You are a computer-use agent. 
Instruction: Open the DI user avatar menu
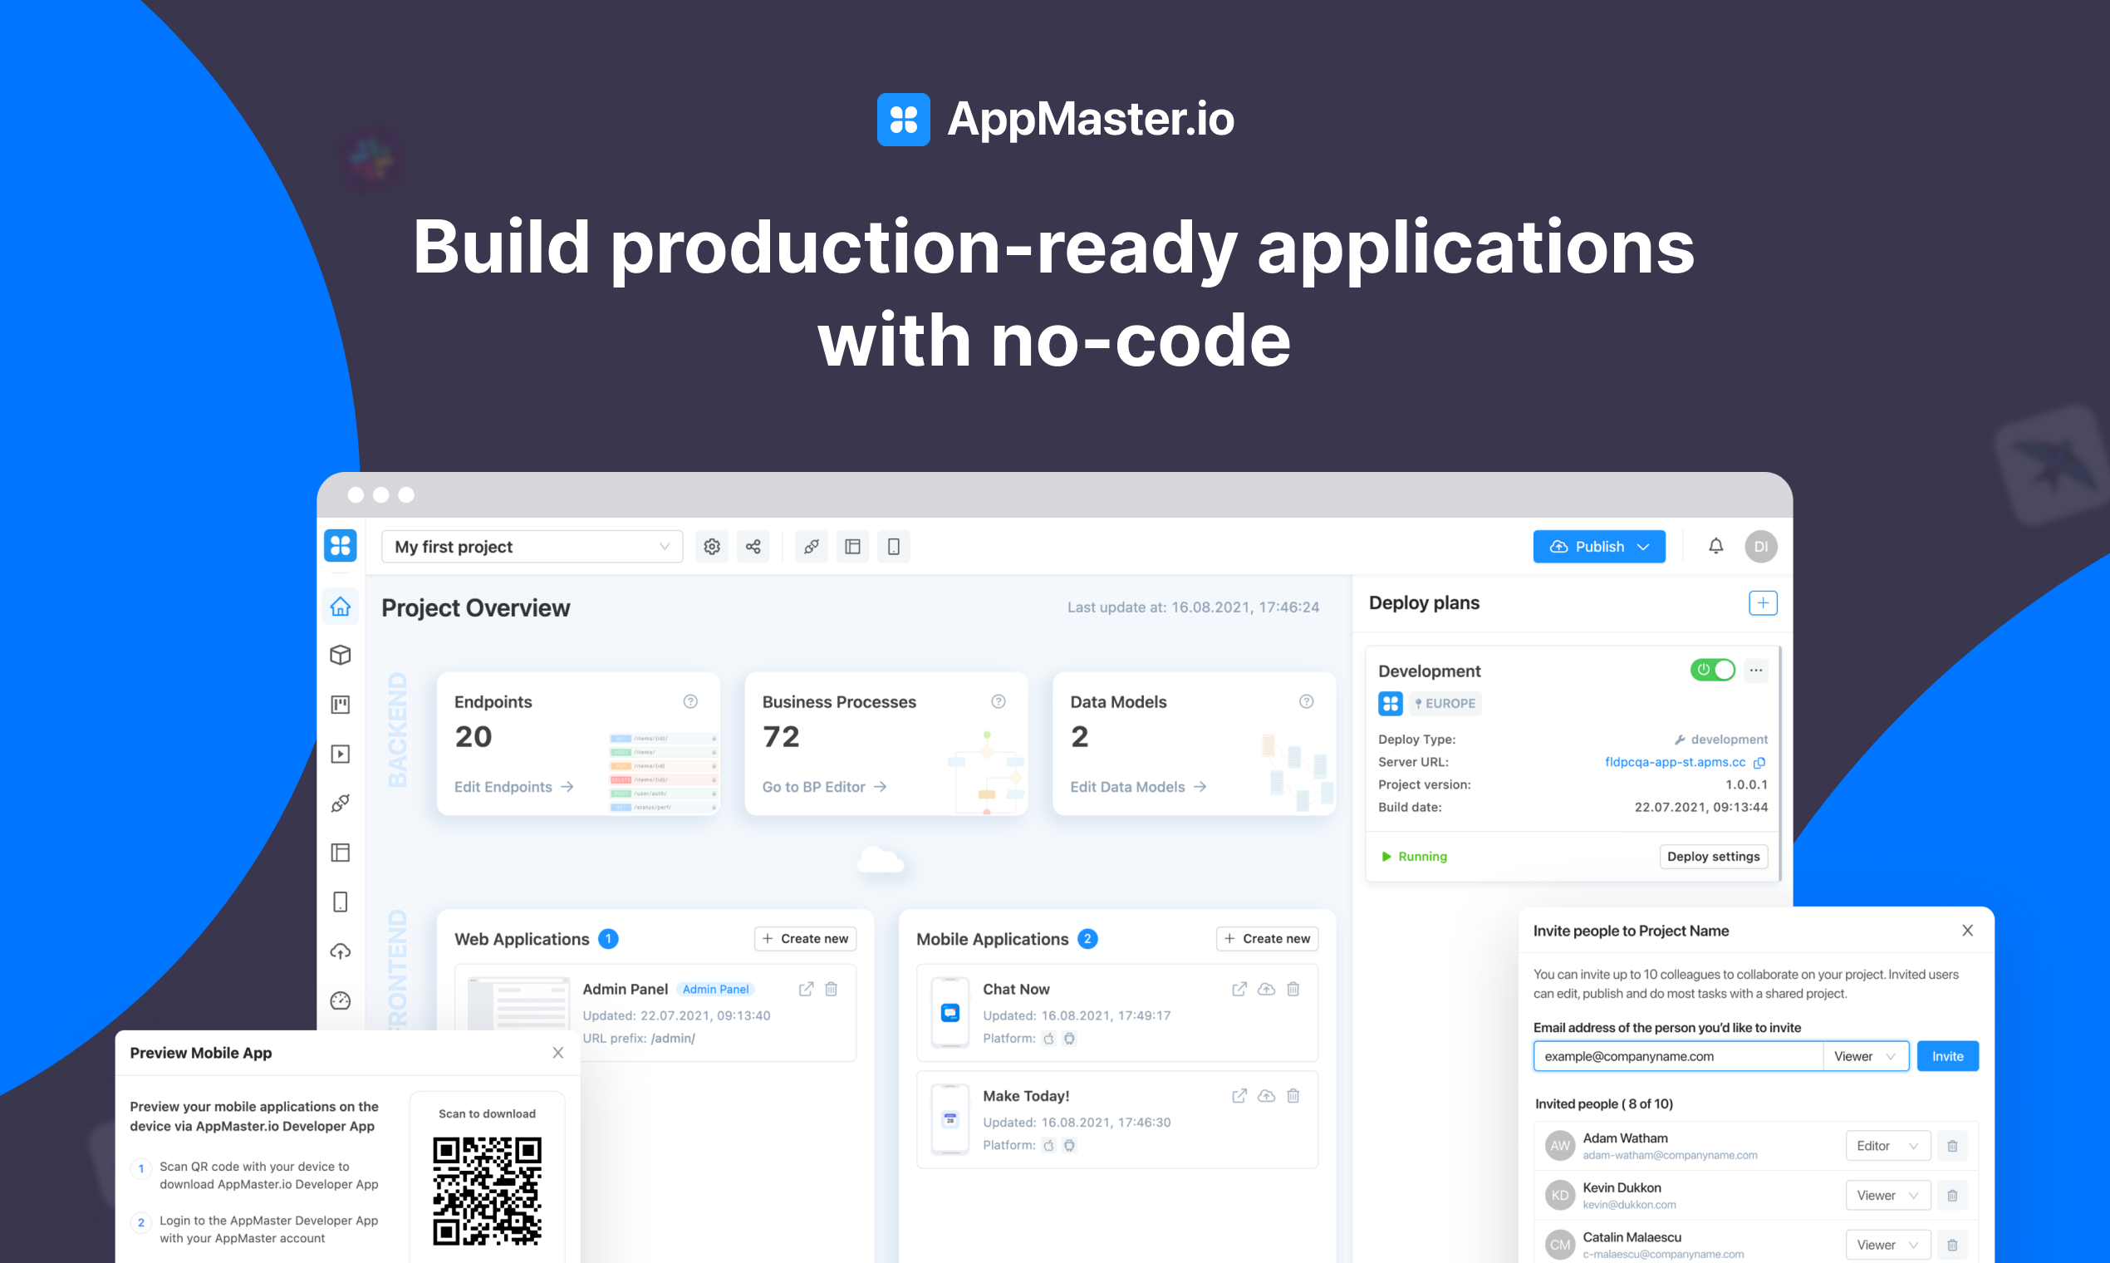(x=1761, y=547)
